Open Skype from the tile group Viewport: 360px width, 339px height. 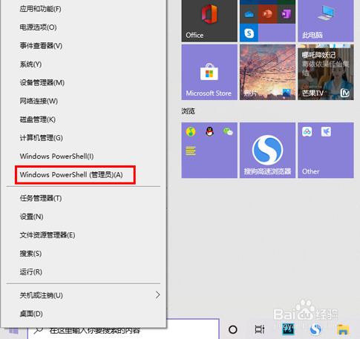coord(249,33)
